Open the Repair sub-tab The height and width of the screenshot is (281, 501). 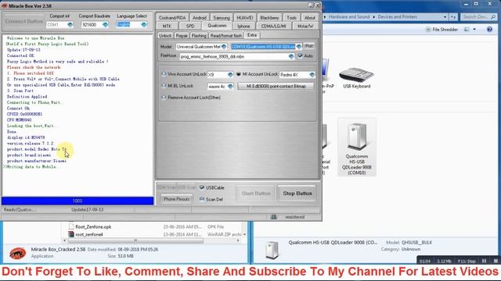pyautogui.click(x=182, y=36)
